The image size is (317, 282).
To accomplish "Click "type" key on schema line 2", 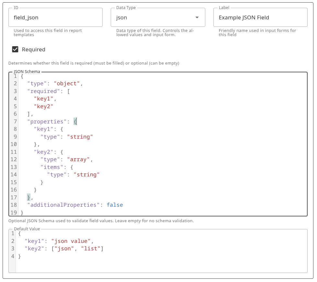I will (x=37, y=84).
